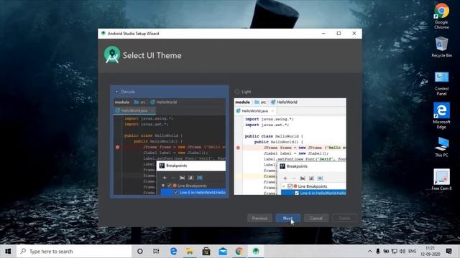460x258 pixels.
Task: Close the Android Studio Setup Wizard
Action: click(354, 34)
